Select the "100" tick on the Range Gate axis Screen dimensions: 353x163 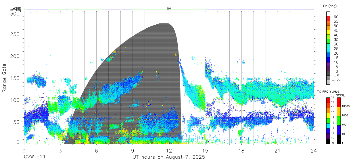(15, 100)
